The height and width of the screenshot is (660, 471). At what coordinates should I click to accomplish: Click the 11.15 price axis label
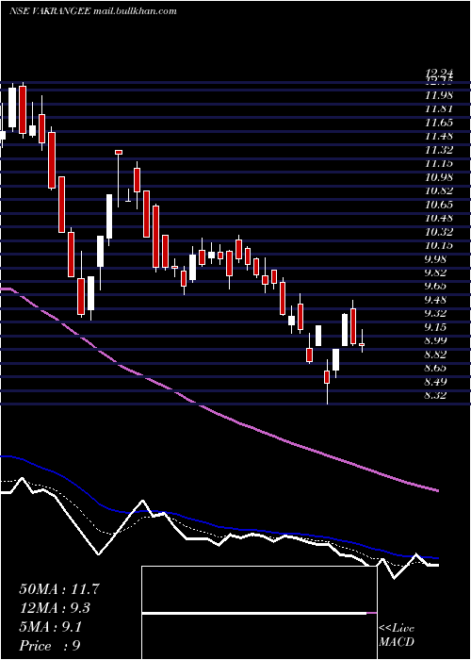440,164
